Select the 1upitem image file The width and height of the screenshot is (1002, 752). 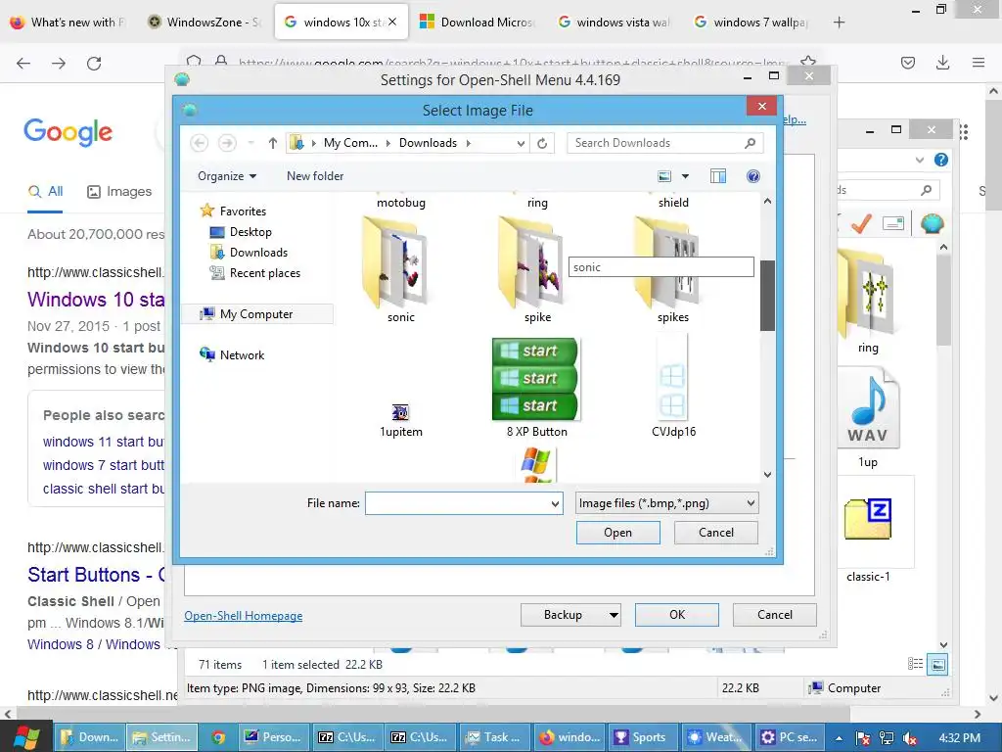[x=400, y=419]
